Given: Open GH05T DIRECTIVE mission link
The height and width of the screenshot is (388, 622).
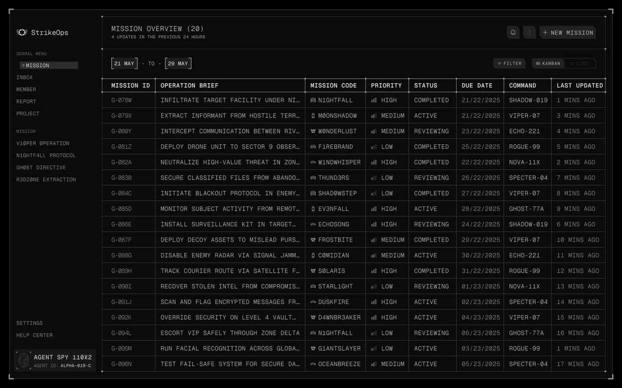Looking at the screenshot, I should 41,168.
